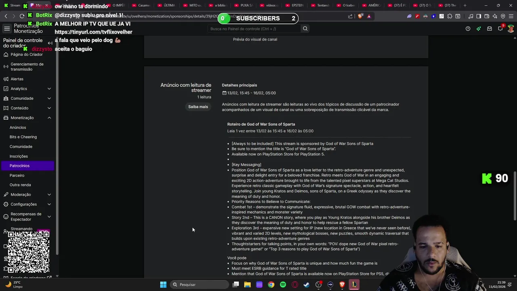Reload the page with refresh icon
Image resolution: width=517 pixels, height=291 pixels.
(x=22, y=16)
